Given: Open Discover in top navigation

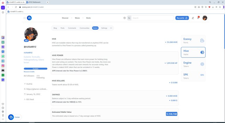Looking at the screenshot, I should 65,18.
